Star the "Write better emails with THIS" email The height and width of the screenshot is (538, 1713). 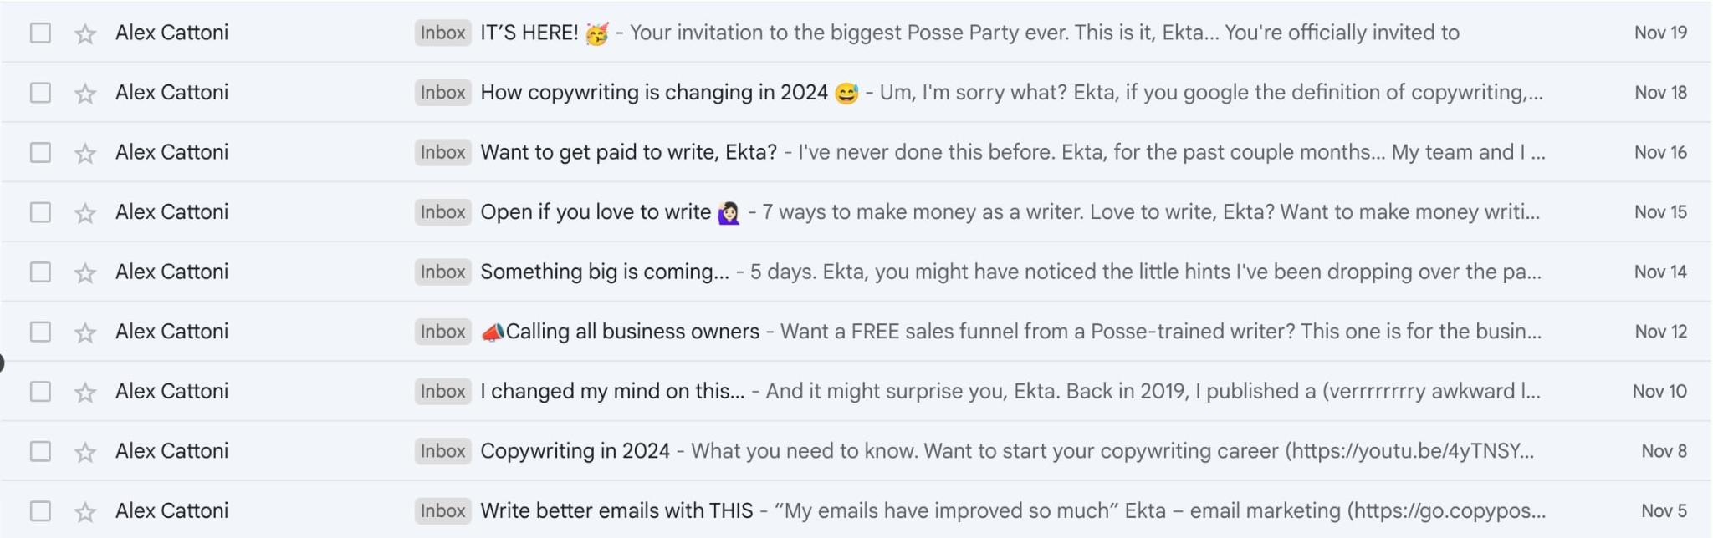[x=85, y=512]
